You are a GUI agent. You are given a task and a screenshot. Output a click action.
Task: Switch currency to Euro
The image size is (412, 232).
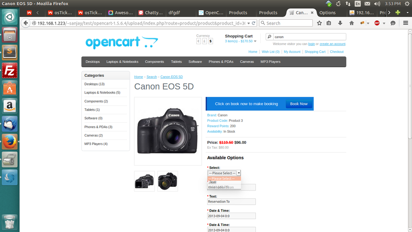198,41
